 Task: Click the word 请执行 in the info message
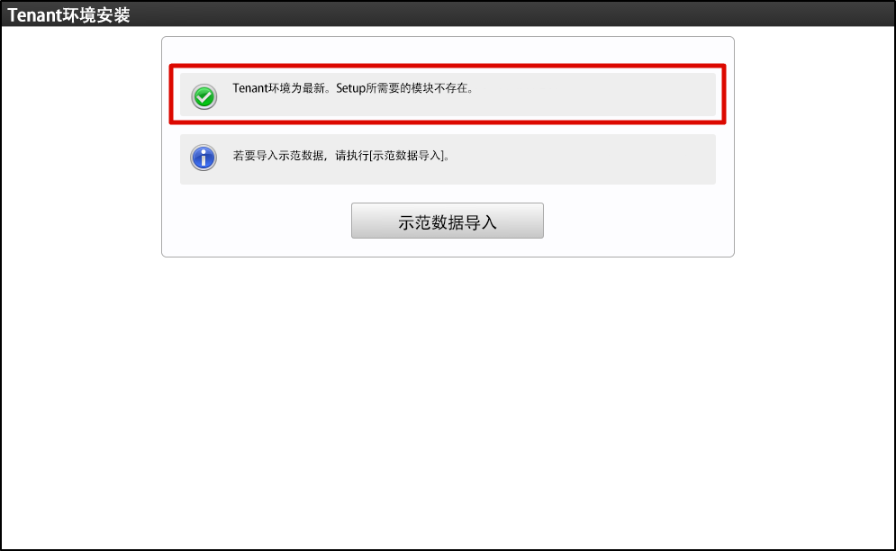coord(352,156)
